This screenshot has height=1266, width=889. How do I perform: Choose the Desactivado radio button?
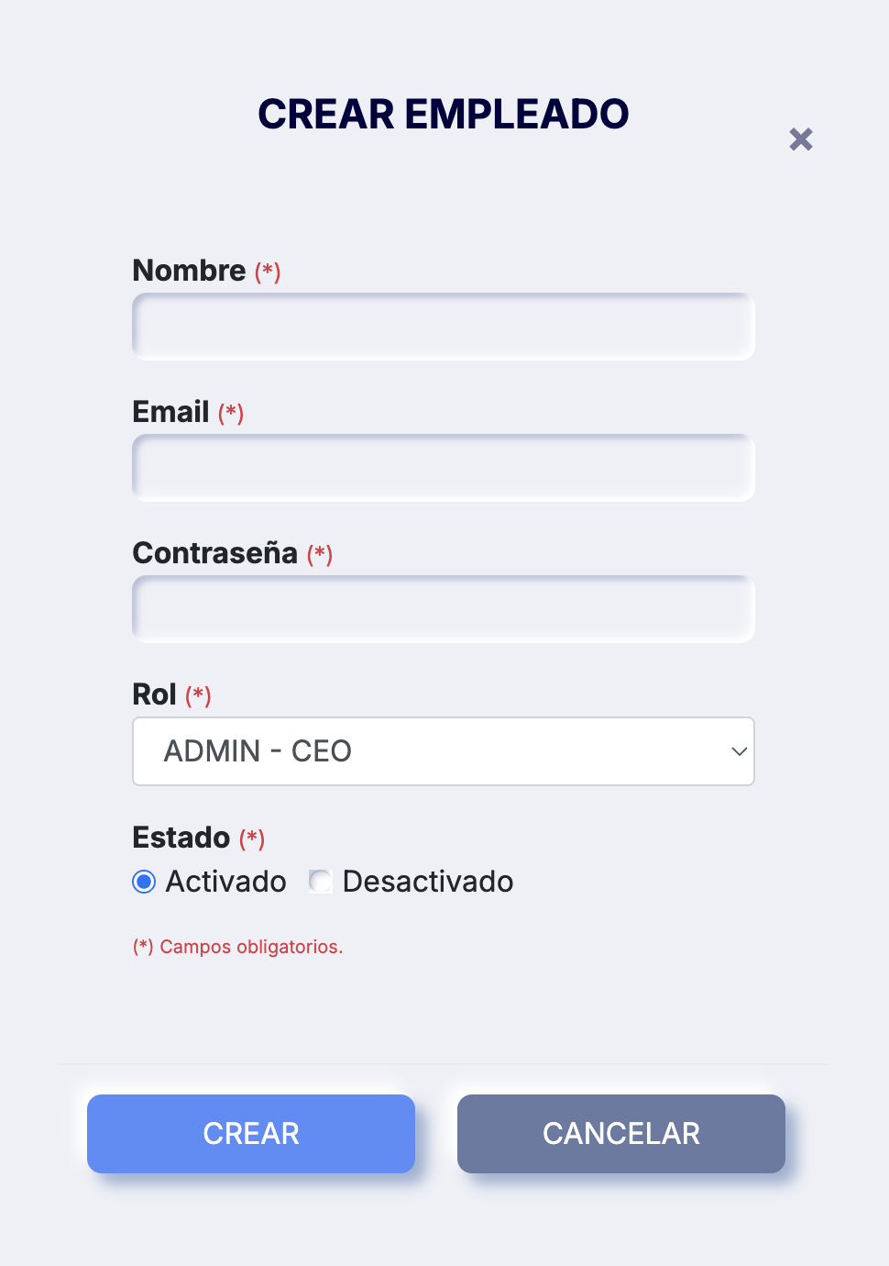tap(321, 882)
